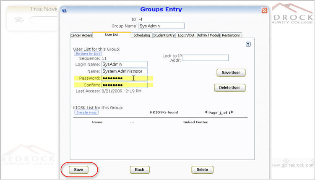Open the Admin / Modules tab
The height and width of the screenshot is (180, 315).
click(208, 35)
